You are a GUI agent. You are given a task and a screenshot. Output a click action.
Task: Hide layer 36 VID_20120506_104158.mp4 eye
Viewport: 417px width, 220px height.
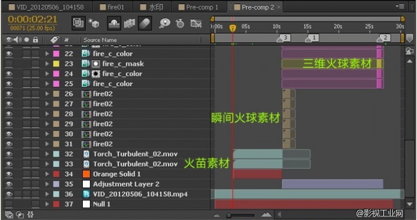[x=9, y=194]
